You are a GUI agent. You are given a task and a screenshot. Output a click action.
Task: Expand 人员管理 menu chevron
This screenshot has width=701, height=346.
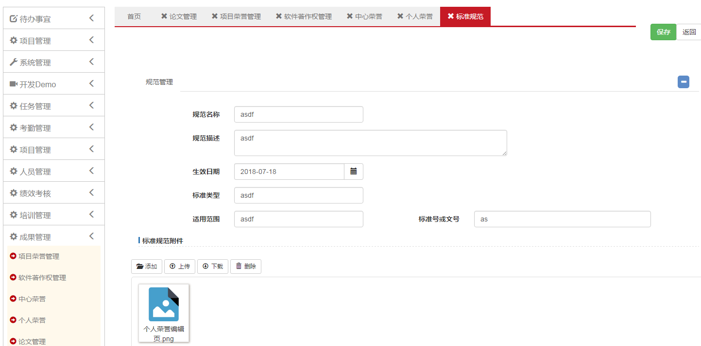91,171
